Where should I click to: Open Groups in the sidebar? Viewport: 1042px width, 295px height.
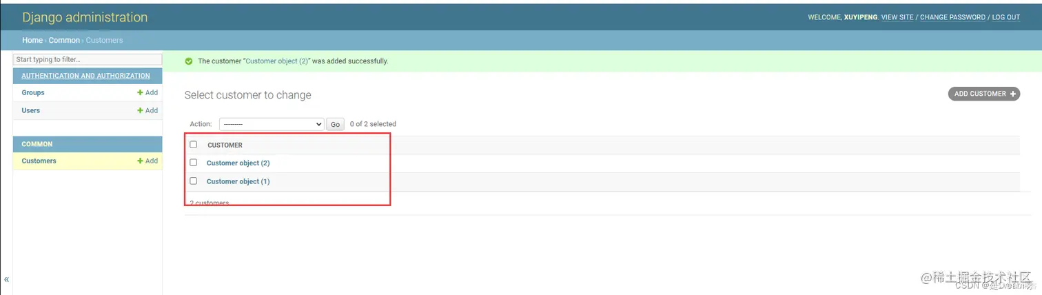click(33, 92)
